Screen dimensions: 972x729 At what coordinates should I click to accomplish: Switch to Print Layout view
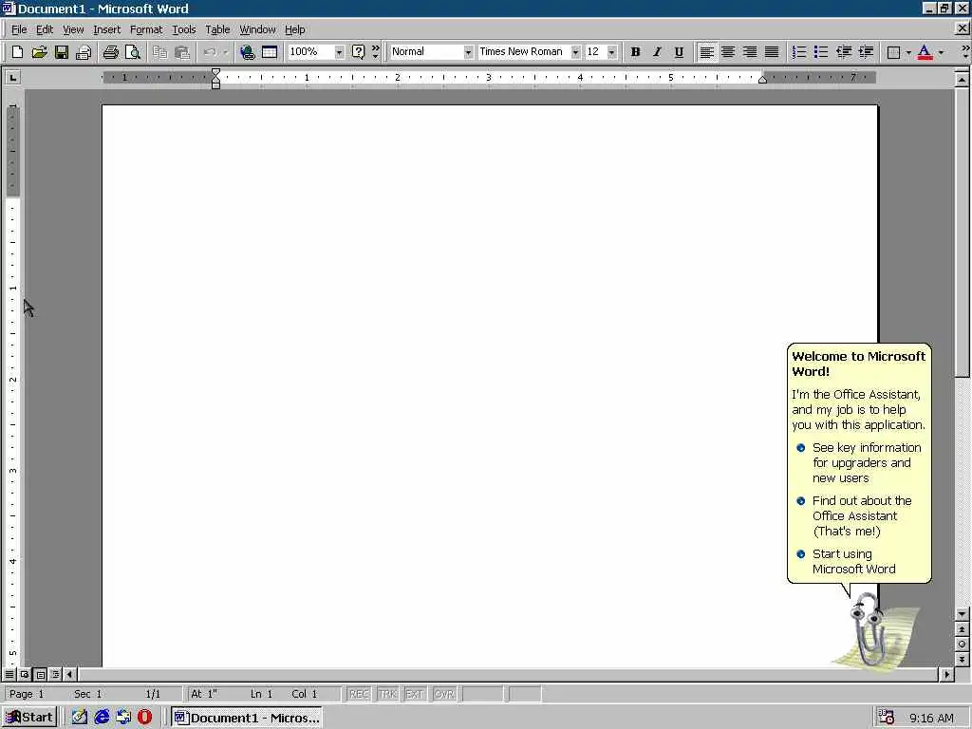point(40,674)
